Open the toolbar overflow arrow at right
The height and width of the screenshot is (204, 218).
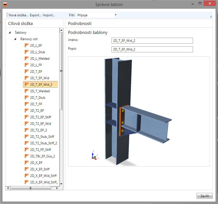(211, 17)
